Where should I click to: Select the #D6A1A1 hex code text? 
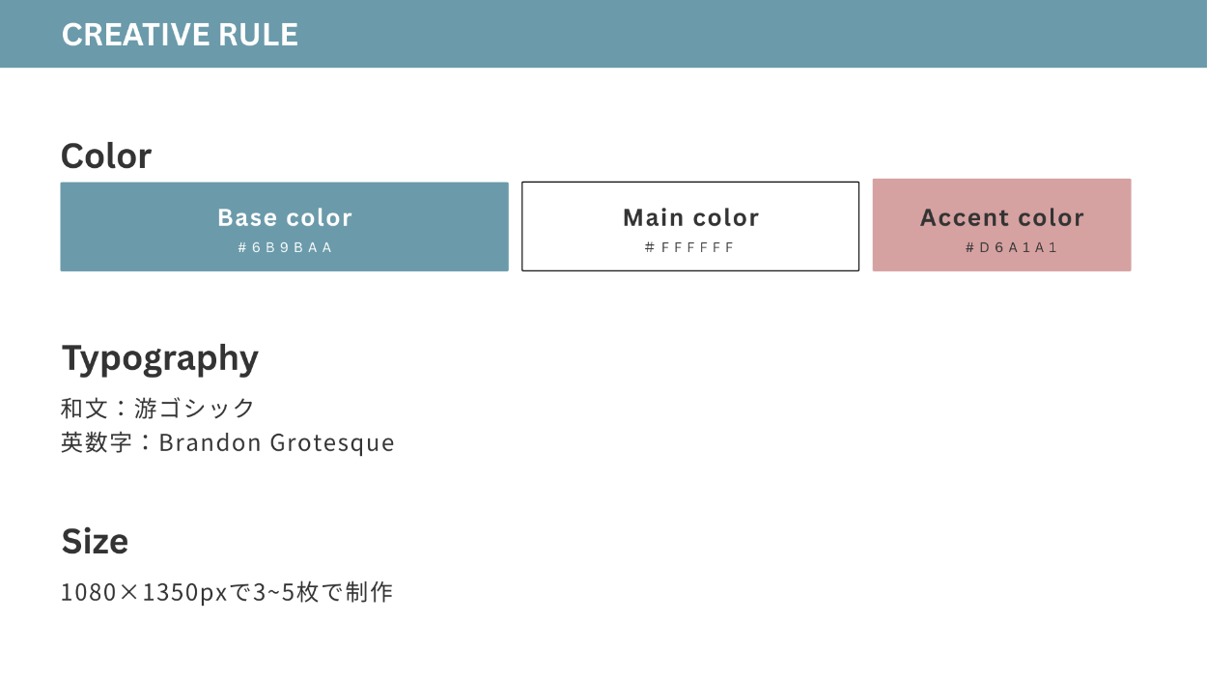[x=1011, y=247]
